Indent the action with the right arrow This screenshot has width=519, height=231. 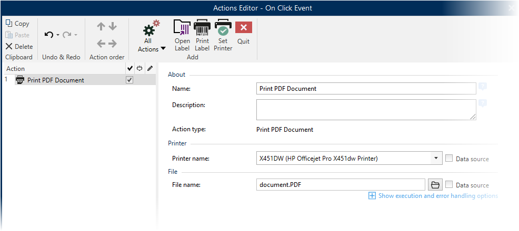point(113,44)
